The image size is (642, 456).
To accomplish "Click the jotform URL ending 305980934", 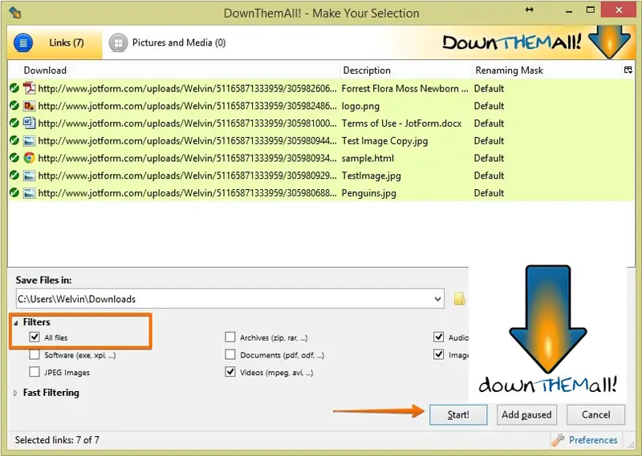I will click(x=187, y=158).
